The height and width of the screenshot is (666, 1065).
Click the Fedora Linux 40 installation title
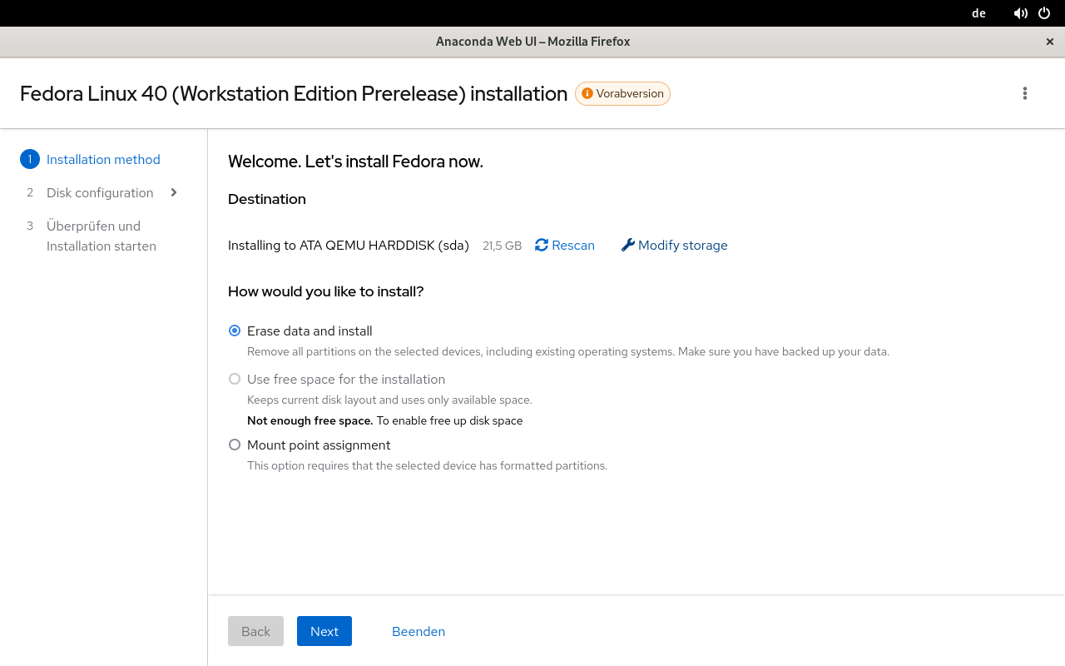click(x=294, y=93)
